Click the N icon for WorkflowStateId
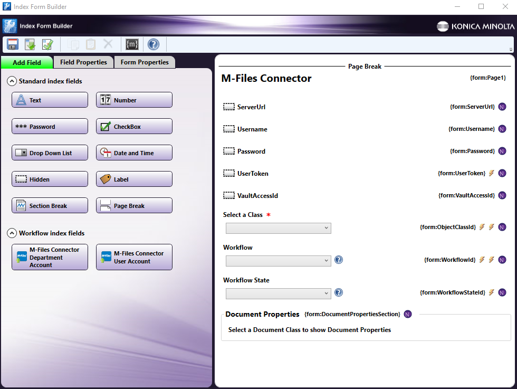The height and width of the screenshot is (389, 517). pos(502,292)
